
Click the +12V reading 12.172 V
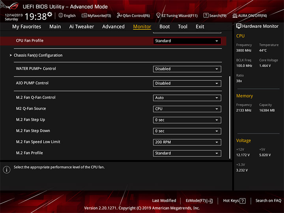pyautogui.click(x=243, y=155)
